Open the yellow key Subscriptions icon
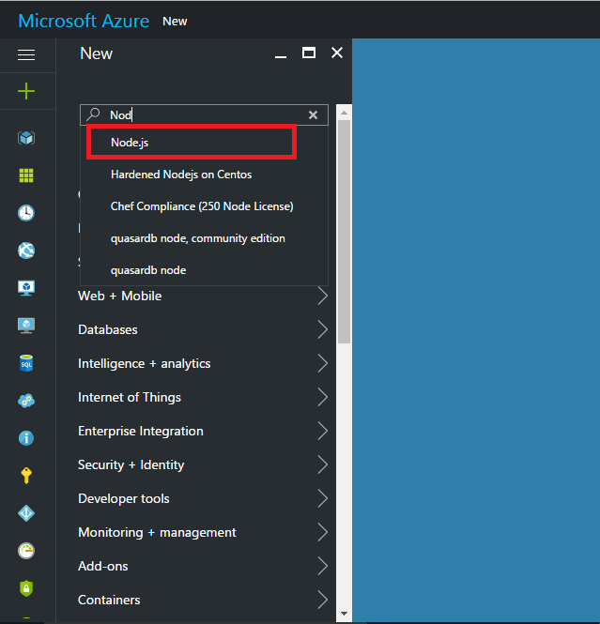The image size is (600, 624). click(26, 475)
